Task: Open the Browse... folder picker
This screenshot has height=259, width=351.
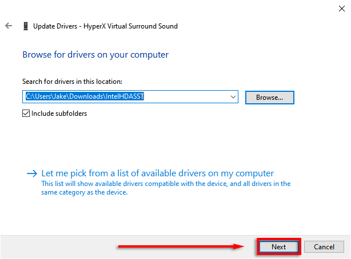Action: (269, 98)
